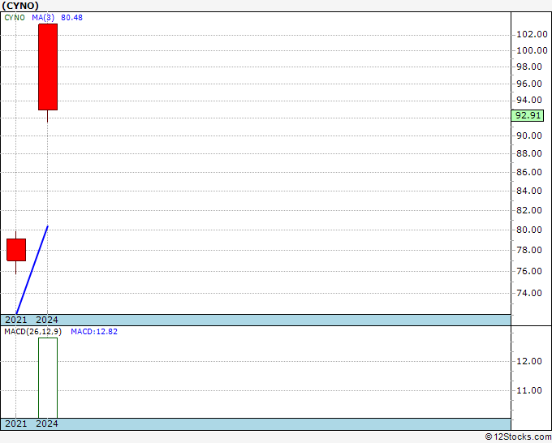This screenshot has width=552, height=443.
Task: Click the 86.00 price axis label
Action: (x=528, y=172)
